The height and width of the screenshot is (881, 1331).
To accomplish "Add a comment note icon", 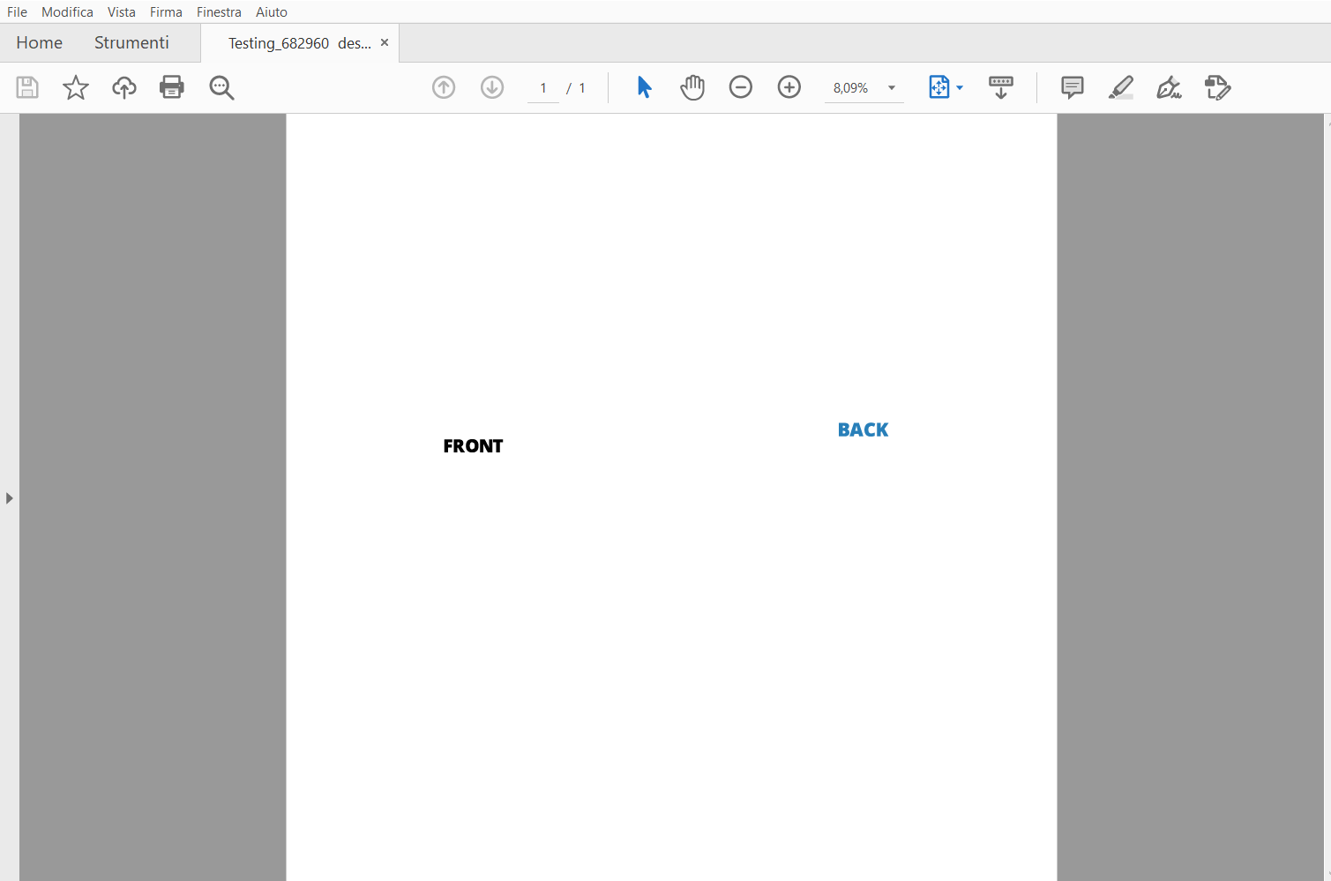I will (1073, 87).
